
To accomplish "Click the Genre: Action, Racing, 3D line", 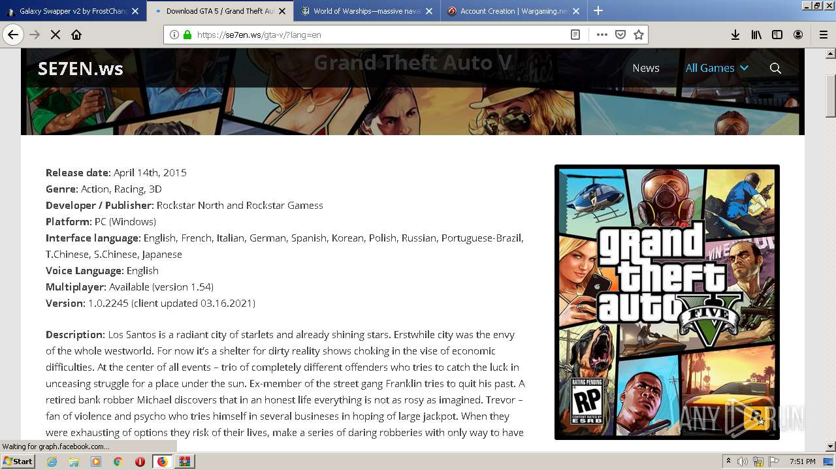I will point(104,189).
